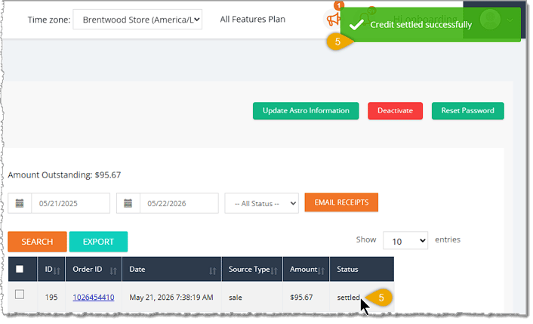Sort table by Source Type column
Viewport: 533px width, 324px height.
click(252, 270)
